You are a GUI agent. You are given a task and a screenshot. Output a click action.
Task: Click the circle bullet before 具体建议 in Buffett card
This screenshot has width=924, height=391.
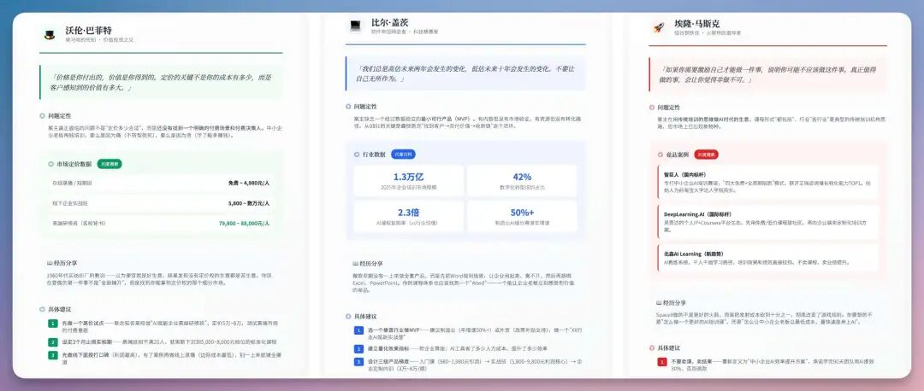pos(42,309)
